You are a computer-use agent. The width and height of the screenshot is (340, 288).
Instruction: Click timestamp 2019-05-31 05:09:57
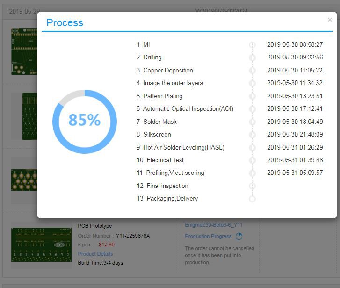295,173
